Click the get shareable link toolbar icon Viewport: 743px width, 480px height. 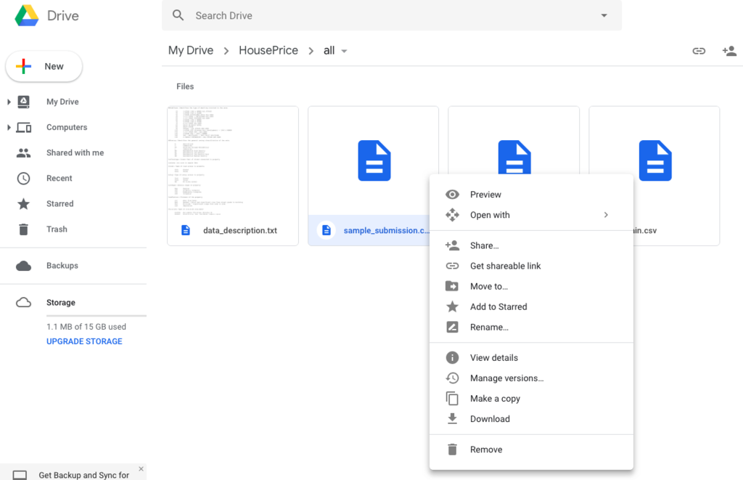699,51
